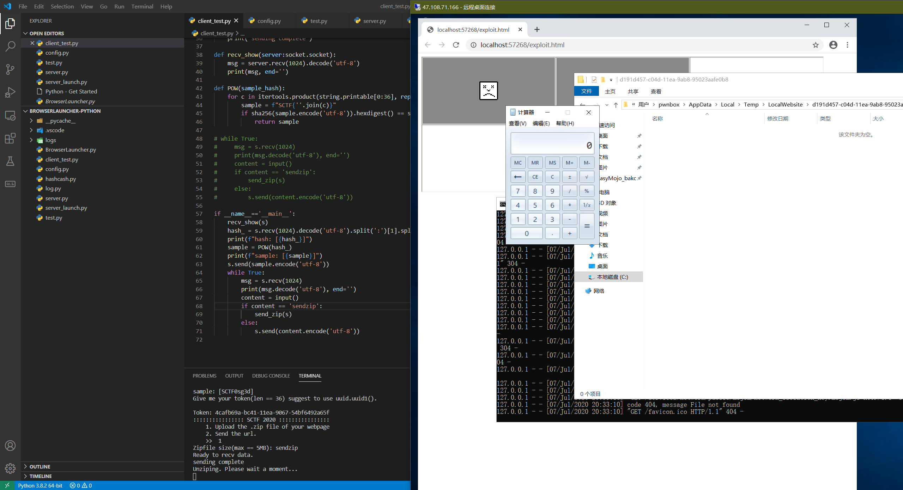Expand the OUTLINE section
The height and width of the screenshot is (490, 903).
40,466
